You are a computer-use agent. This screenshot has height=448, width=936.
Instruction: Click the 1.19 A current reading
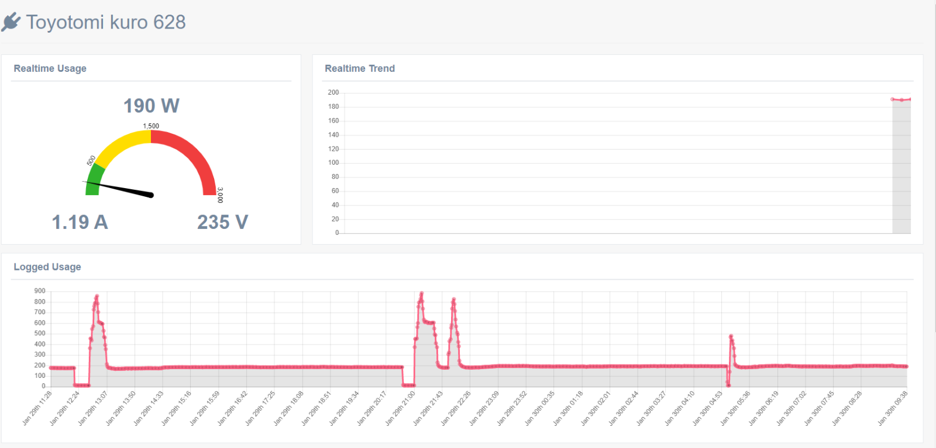(x=80, y=222)
